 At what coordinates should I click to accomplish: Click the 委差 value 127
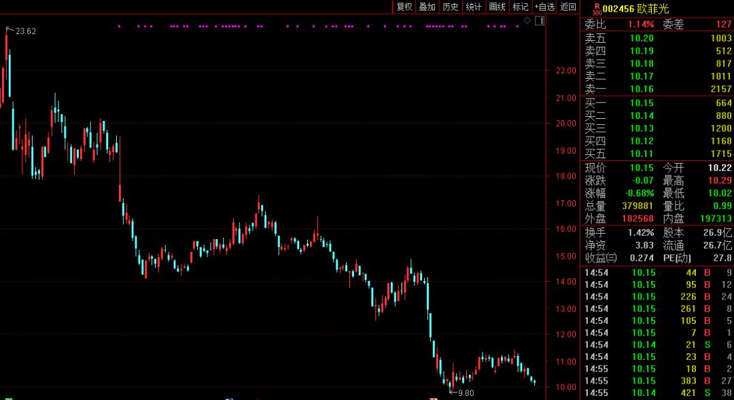pos(723,24)
